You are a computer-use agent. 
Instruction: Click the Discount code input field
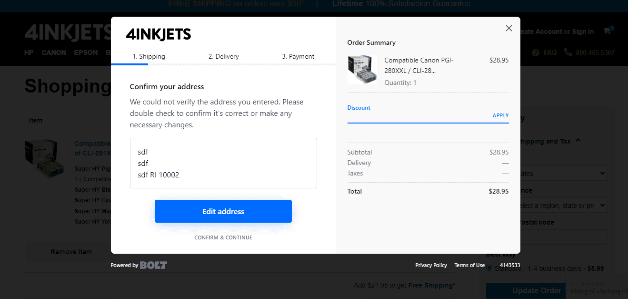pos(419,116)
